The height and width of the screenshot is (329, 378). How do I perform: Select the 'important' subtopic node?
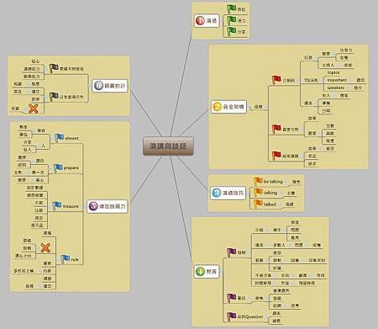click(337, 80)
